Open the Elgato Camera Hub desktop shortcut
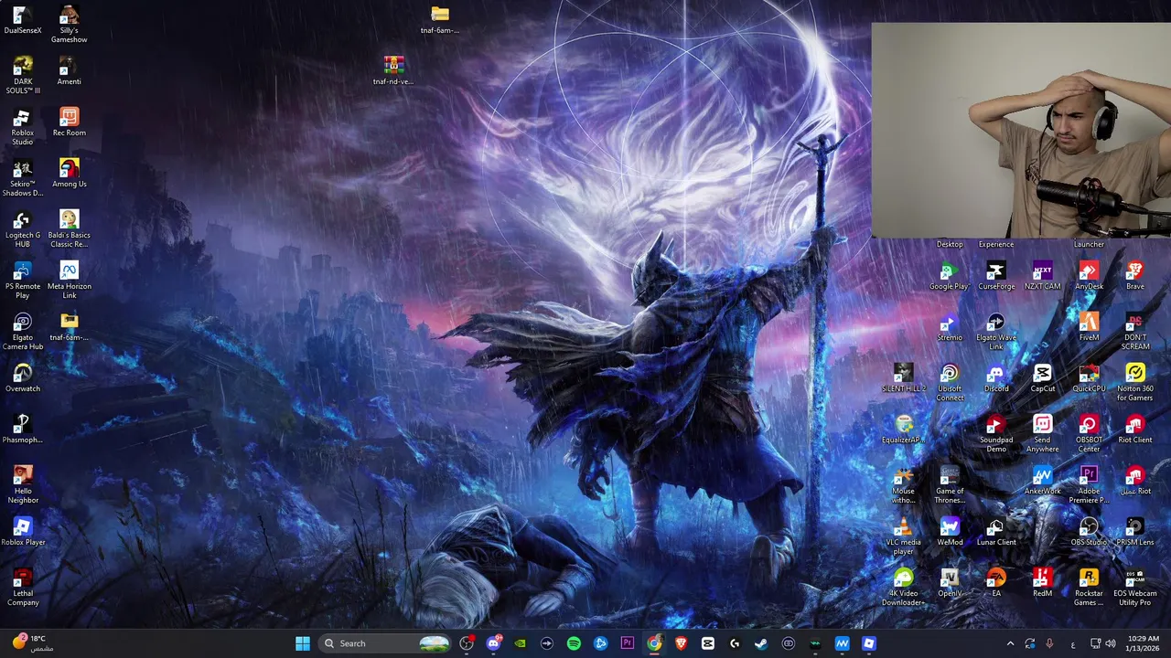The width and height of the screenshot is (1171, 658). pyautogui.click(x=23, y=332)
